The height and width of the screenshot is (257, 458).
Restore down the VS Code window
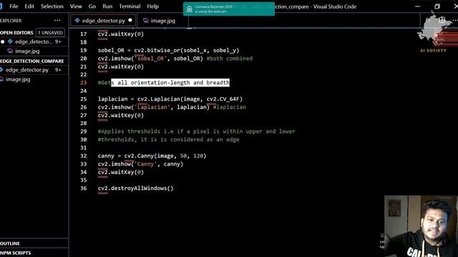[437, 6]
